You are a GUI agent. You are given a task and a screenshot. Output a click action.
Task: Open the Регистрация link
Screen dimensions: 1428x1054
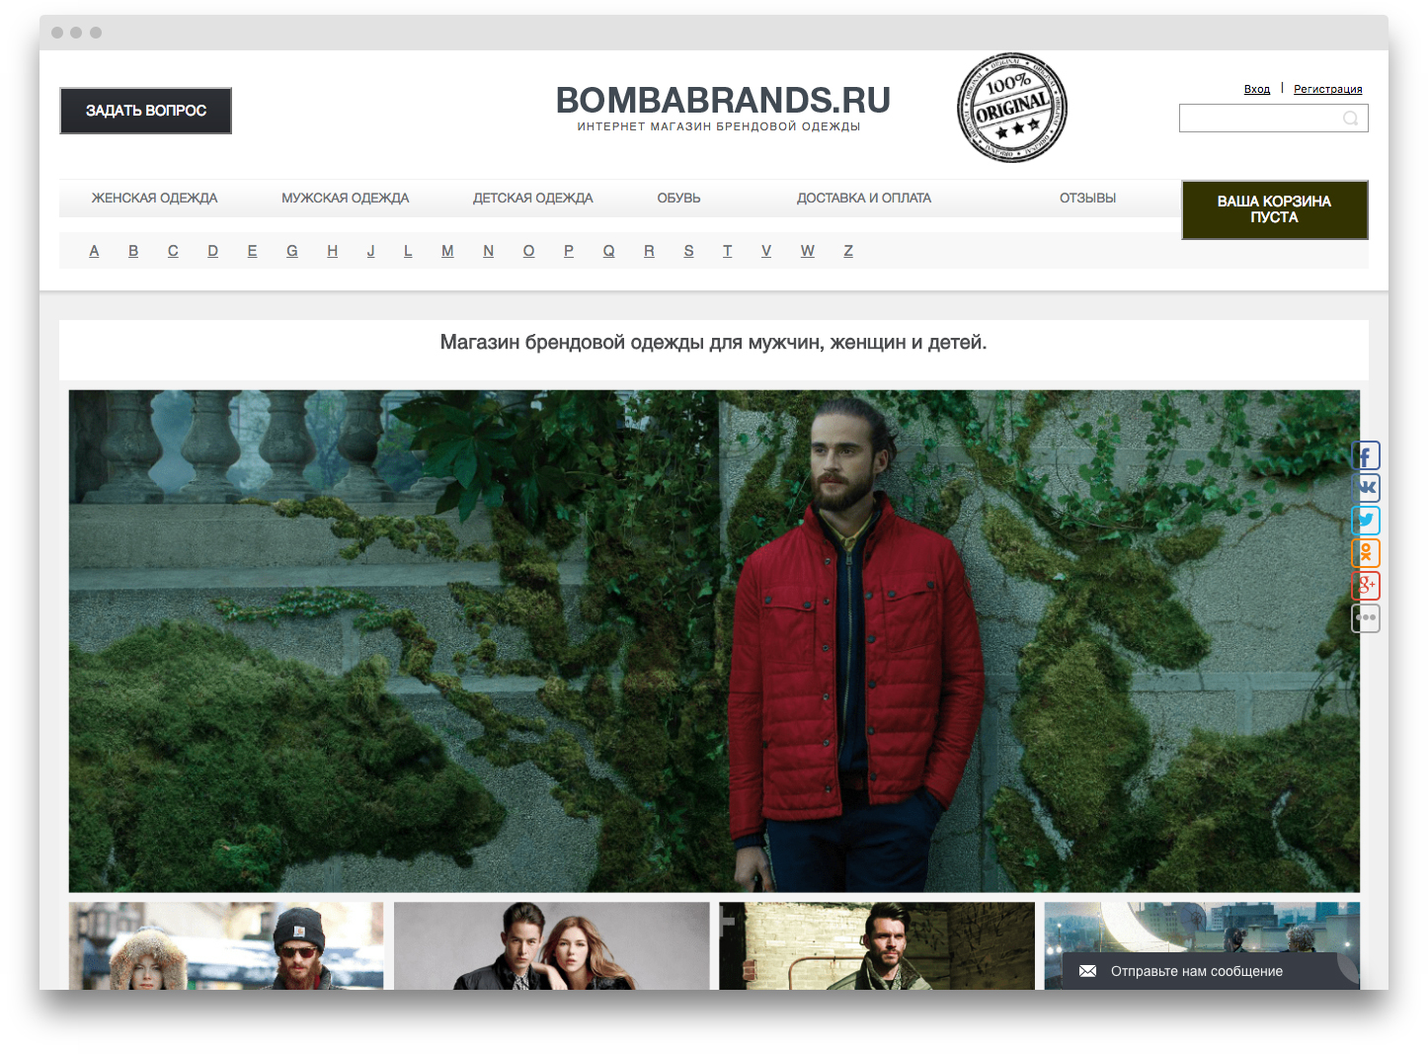pos(1327,89)
